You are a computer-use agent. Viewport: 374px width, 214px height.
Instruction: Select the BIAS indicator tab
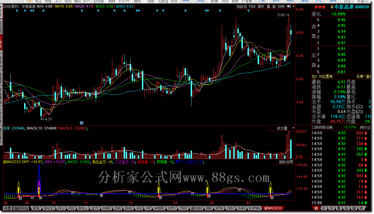[x=129, y=208]
